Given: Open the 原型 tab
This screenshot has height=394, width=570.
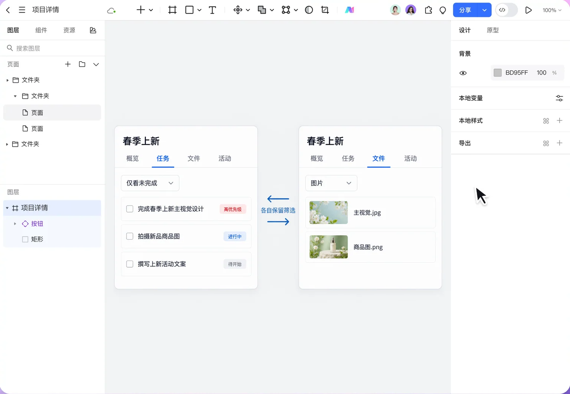Looking at the screenshot, I should 493,30.
